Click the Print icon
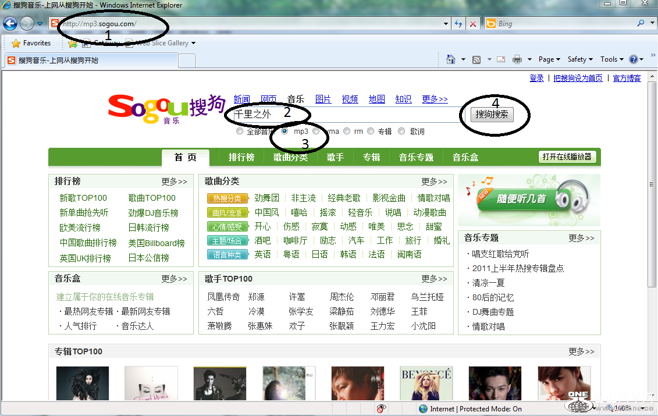The width and height of the screenshot is (658, 416). pyautogui.click(x=517, y=59)
